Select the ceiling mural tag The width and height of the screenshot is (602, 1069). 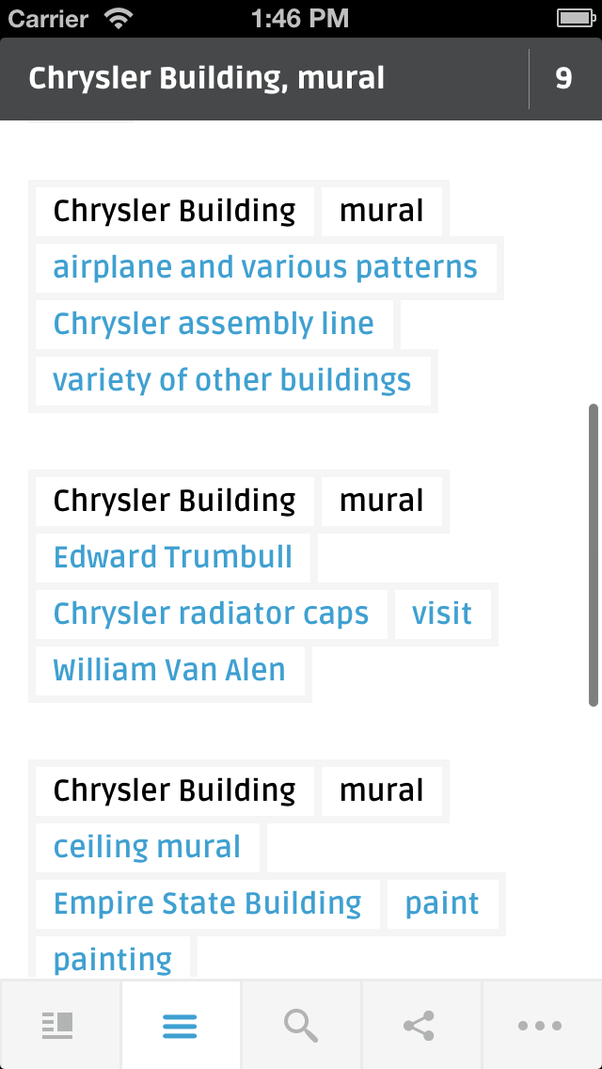(x=148, y=847)
